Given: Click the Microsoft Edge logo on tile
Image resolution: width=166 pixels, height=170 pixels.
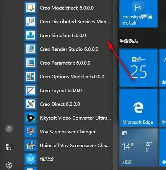Looking at the screenshot, I should pos(138,108).
